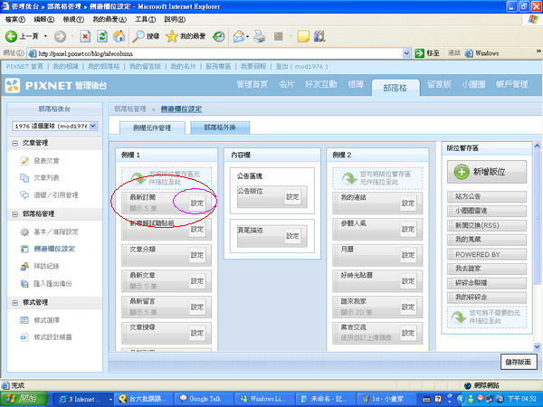This screenshot has width=543, height=407.
Task: Click 我的相簿 top link
Action: click(x=65, y=66)
